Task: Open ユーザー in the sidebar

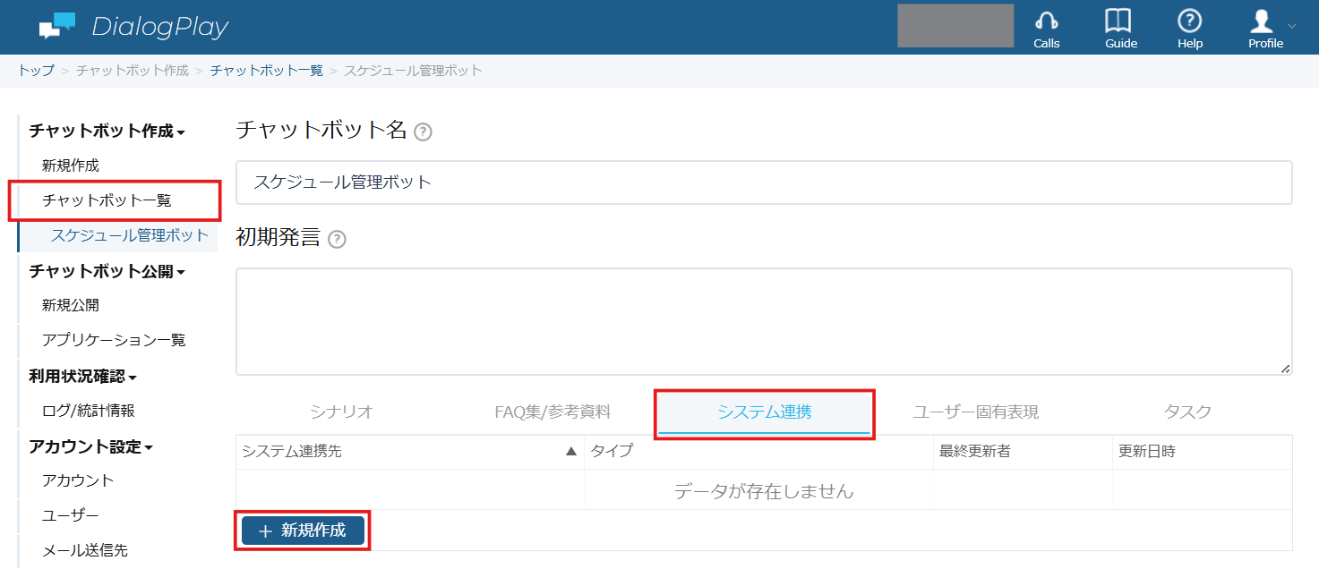Action: (71, 515)
